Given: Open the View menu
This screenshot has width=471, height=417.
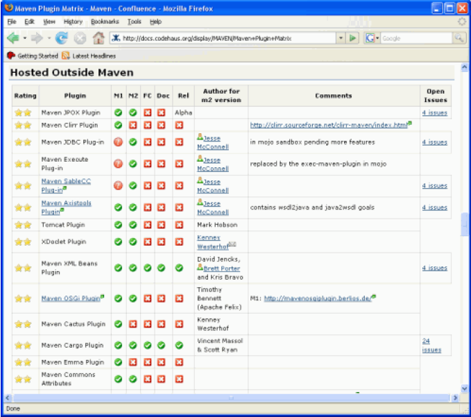Looking at the screenshot, I should click(49, 22).
